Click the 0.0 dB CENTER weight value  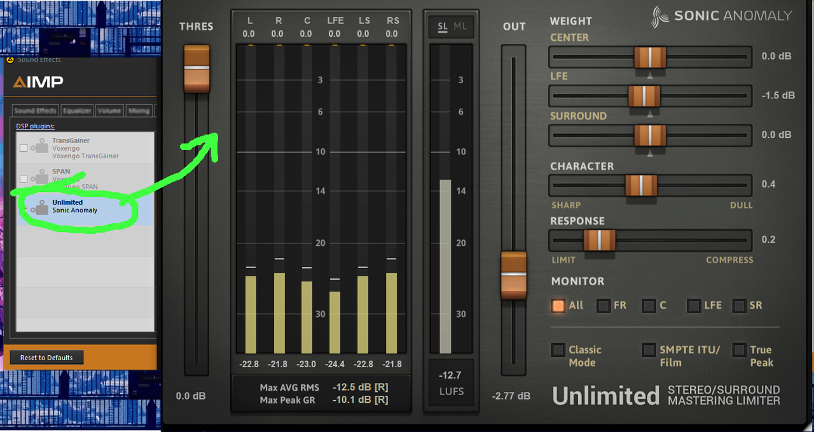pos(776,56)
